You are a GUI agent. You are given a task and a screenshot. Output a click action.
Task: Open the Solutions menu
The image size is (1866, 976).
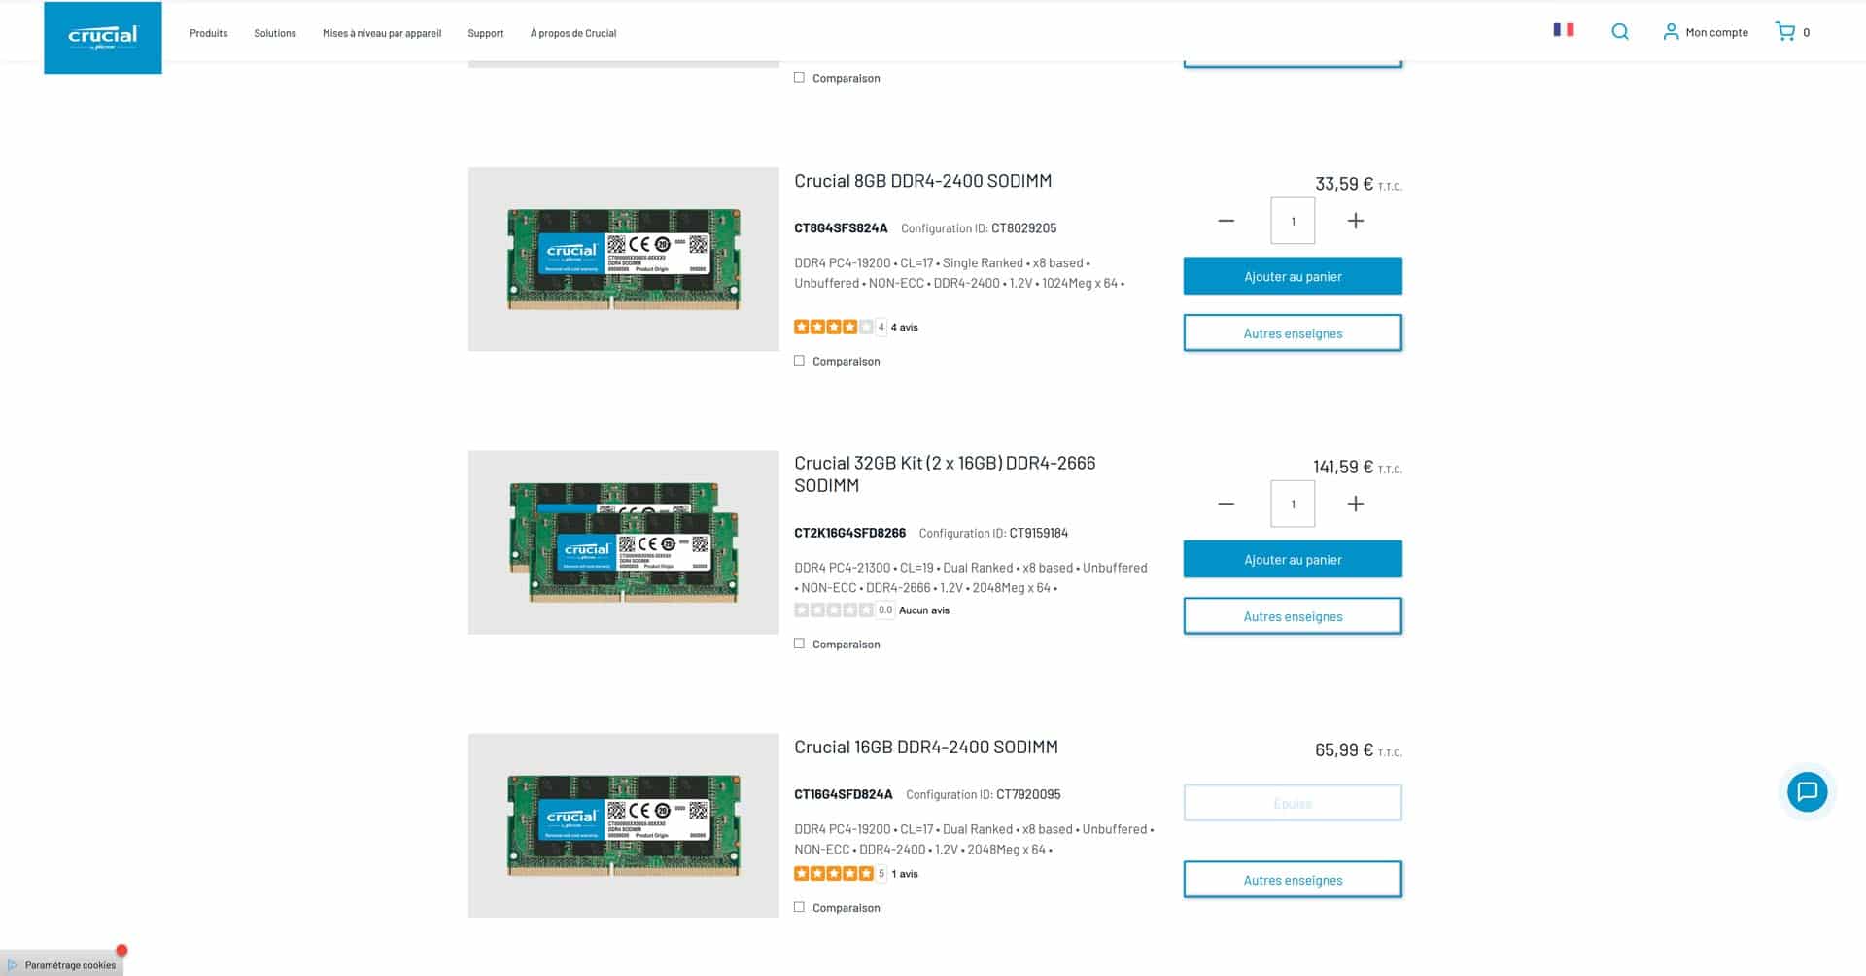[275, 33]
